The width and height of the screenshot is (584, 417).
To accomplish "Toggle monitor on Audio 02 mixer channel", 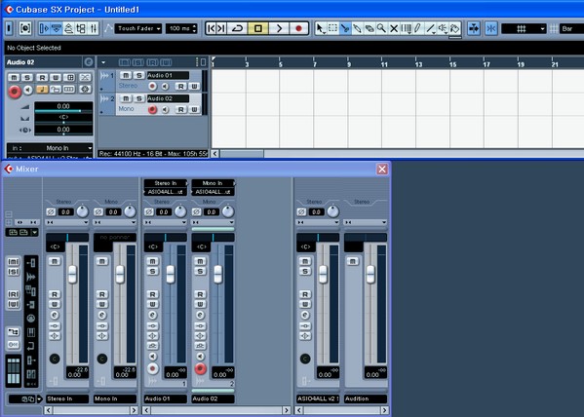I will 200,357.
